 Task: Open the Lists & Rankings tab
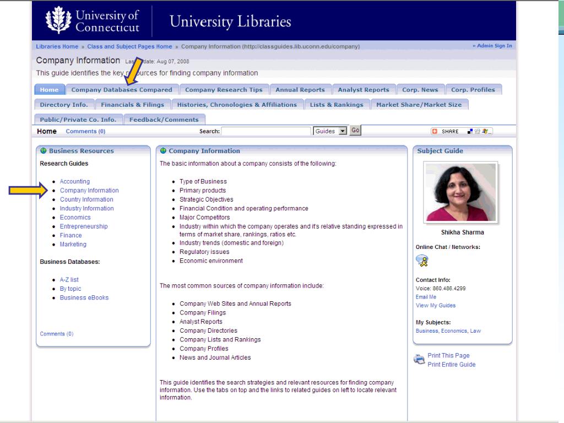(x=337, y=105)
